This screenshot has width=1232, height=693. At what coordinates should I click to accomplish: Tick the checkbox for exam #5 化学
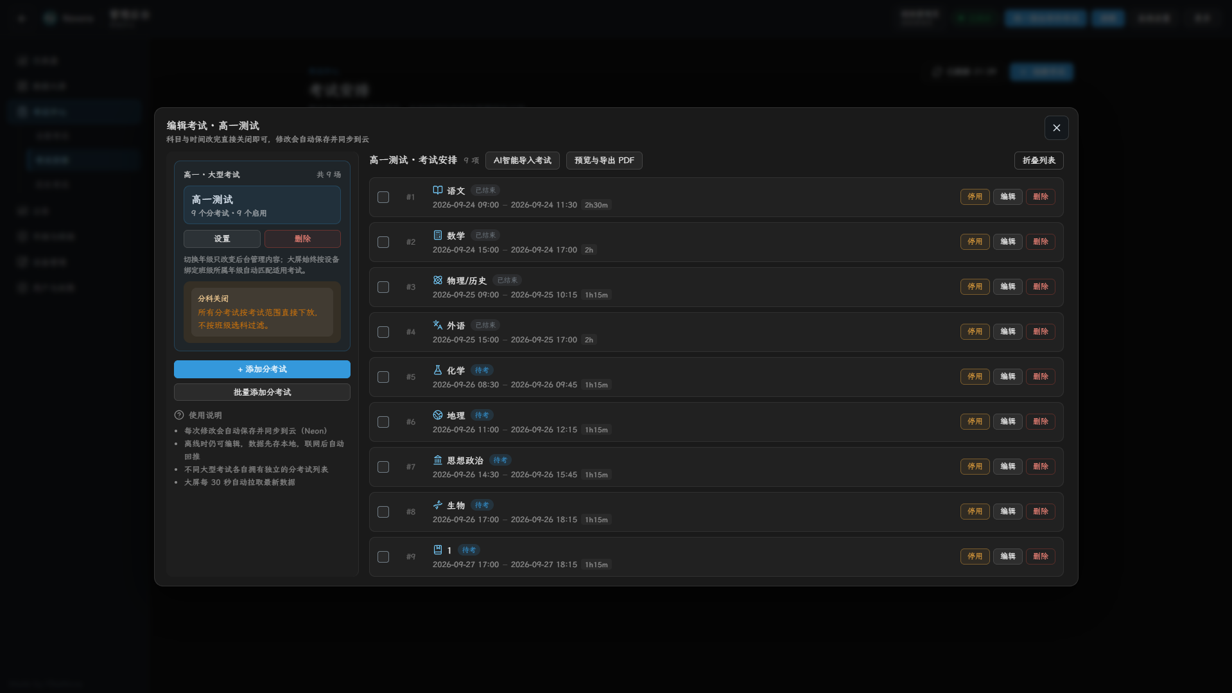click(383, 377)
